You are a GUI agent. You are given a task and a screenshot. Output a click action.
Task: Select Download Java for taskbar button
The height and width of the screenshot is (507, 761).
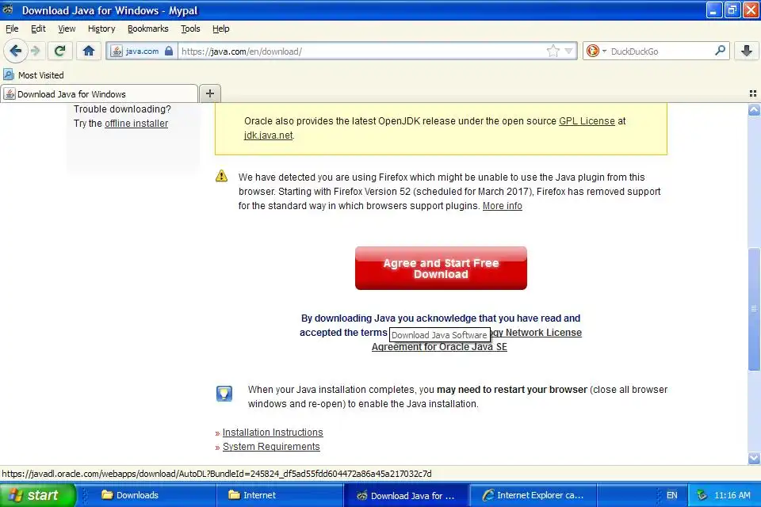pyautogui.click(x=406, y=495)
